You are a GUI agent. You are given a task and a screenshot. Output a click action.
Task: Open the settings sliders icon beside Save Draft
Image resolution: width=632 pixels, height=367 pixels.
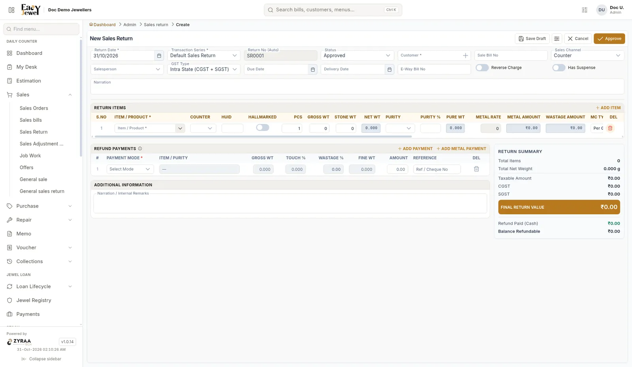click(557, 39)
